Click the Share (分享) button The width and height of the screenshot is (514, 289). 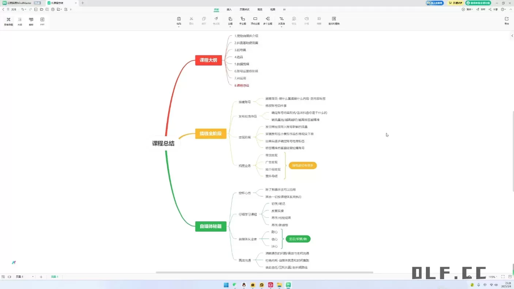pyautogui.click(x=493, y=10)
